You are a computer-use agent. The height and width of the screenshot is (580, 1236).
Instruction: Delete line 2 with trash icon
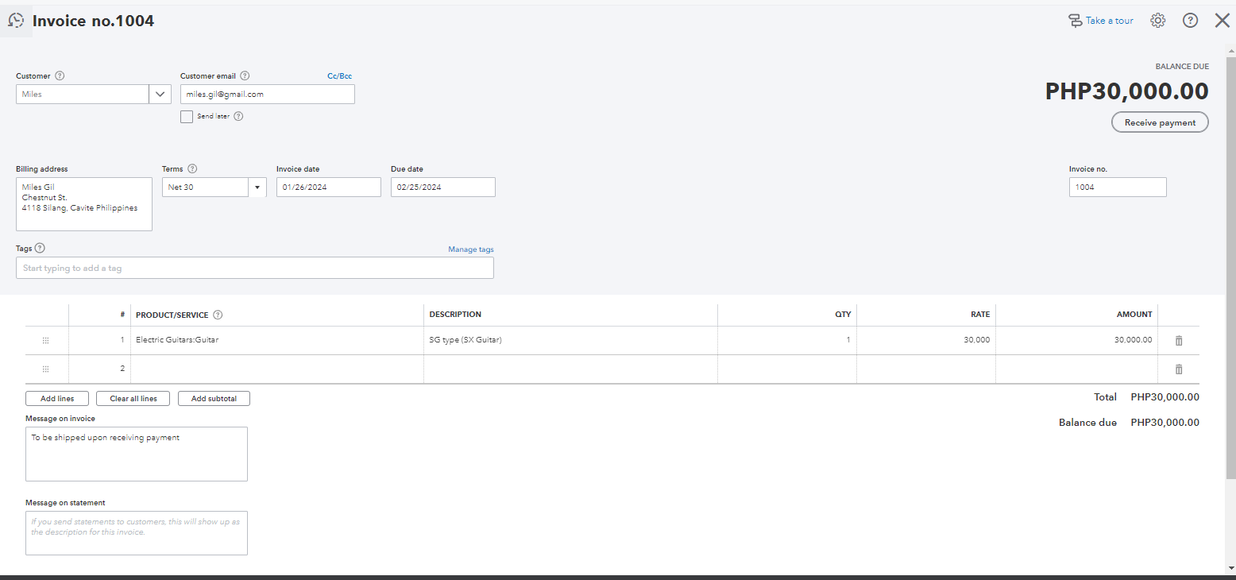tap(1179, 369)
